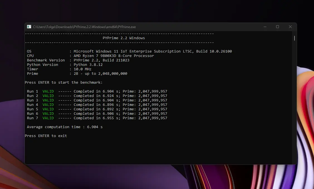The width and height of the screenshot is (314, 189).
Task: Click 'Press ENTER to exit' line
Action: (x=46, y=136)
